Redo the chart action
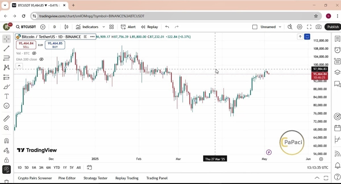 pyautogui.click(x=176, y=27)
